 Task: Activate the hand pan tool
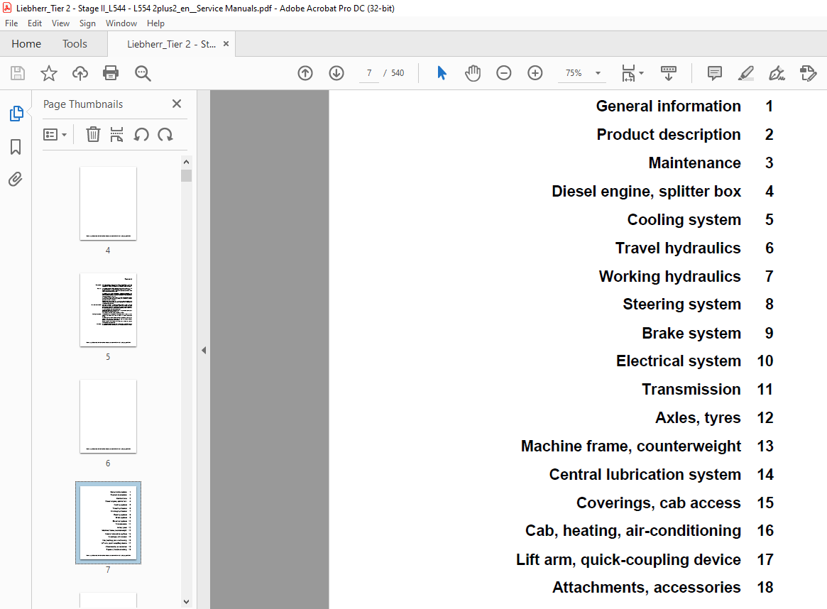(473, 73)
